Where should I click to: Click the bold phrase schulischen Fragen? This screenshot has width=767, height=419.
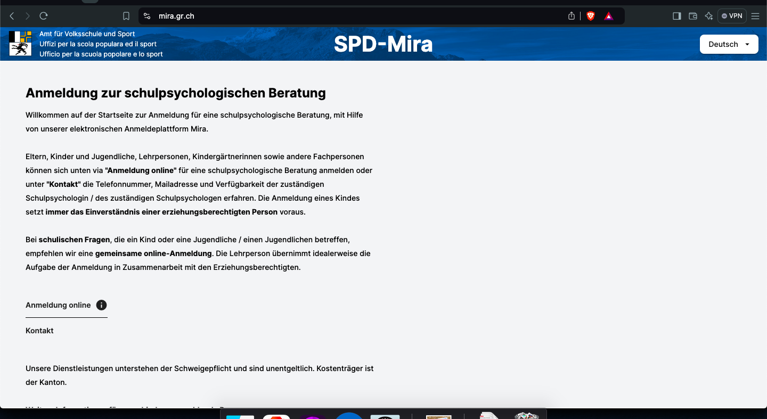[74, 240]
